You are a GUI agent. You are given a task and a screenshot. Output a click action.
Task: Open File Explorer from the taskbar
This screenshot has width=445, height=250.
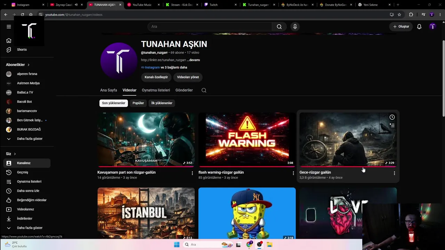269,244
